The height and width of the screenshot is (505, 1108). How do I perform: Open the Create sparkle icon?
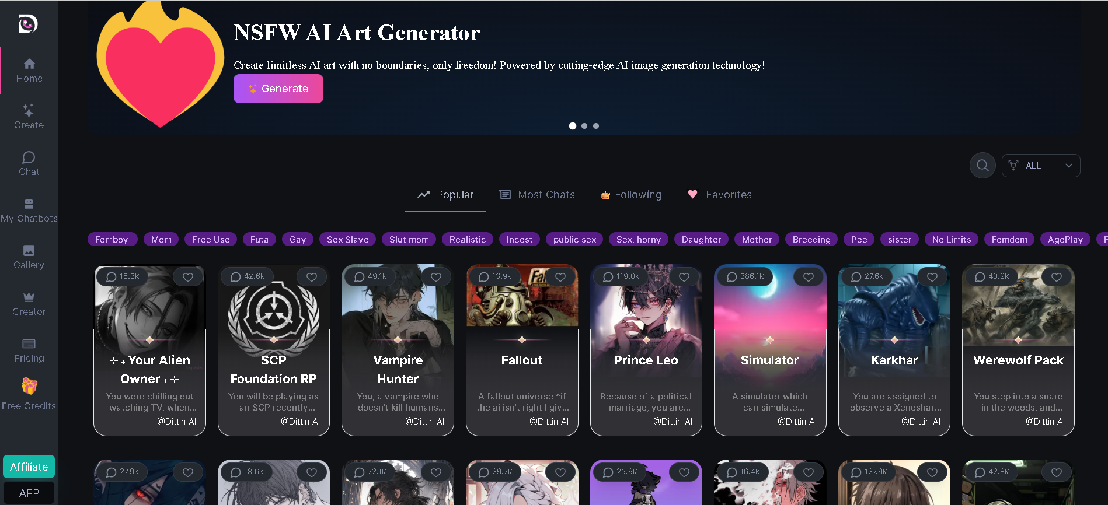29,110
